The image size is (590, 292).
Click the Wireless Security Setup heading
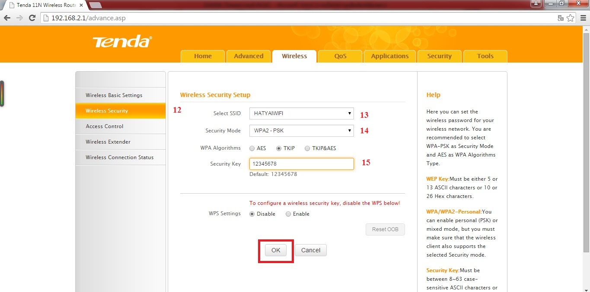tap(215, 95)
